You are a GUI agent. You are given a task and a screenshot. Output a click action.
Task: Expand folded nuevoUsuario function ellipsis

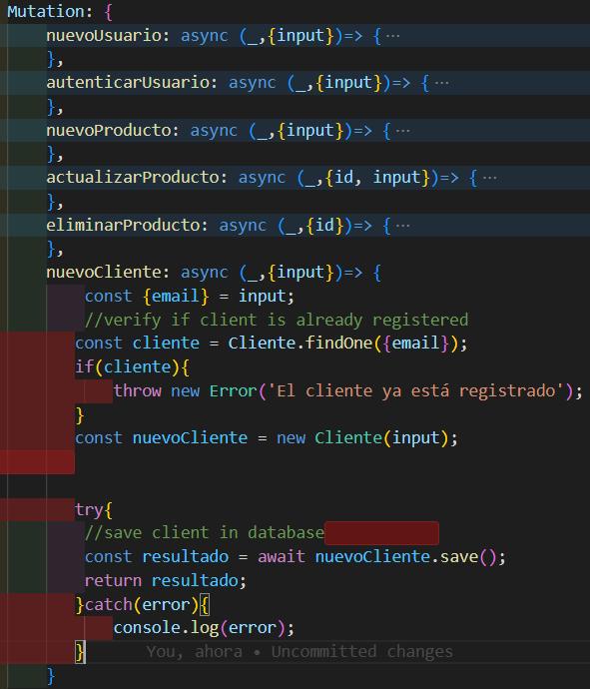392,36
